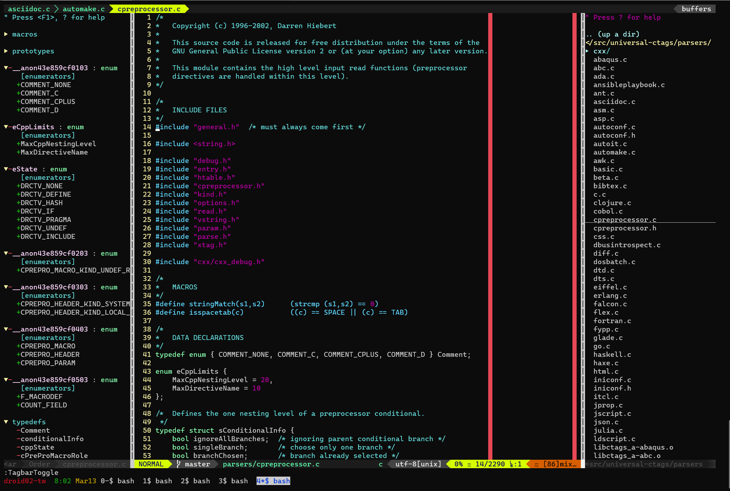Click the column number indicator icon
730x491 pixels.
pyautogui.click(x=511, y=464)
